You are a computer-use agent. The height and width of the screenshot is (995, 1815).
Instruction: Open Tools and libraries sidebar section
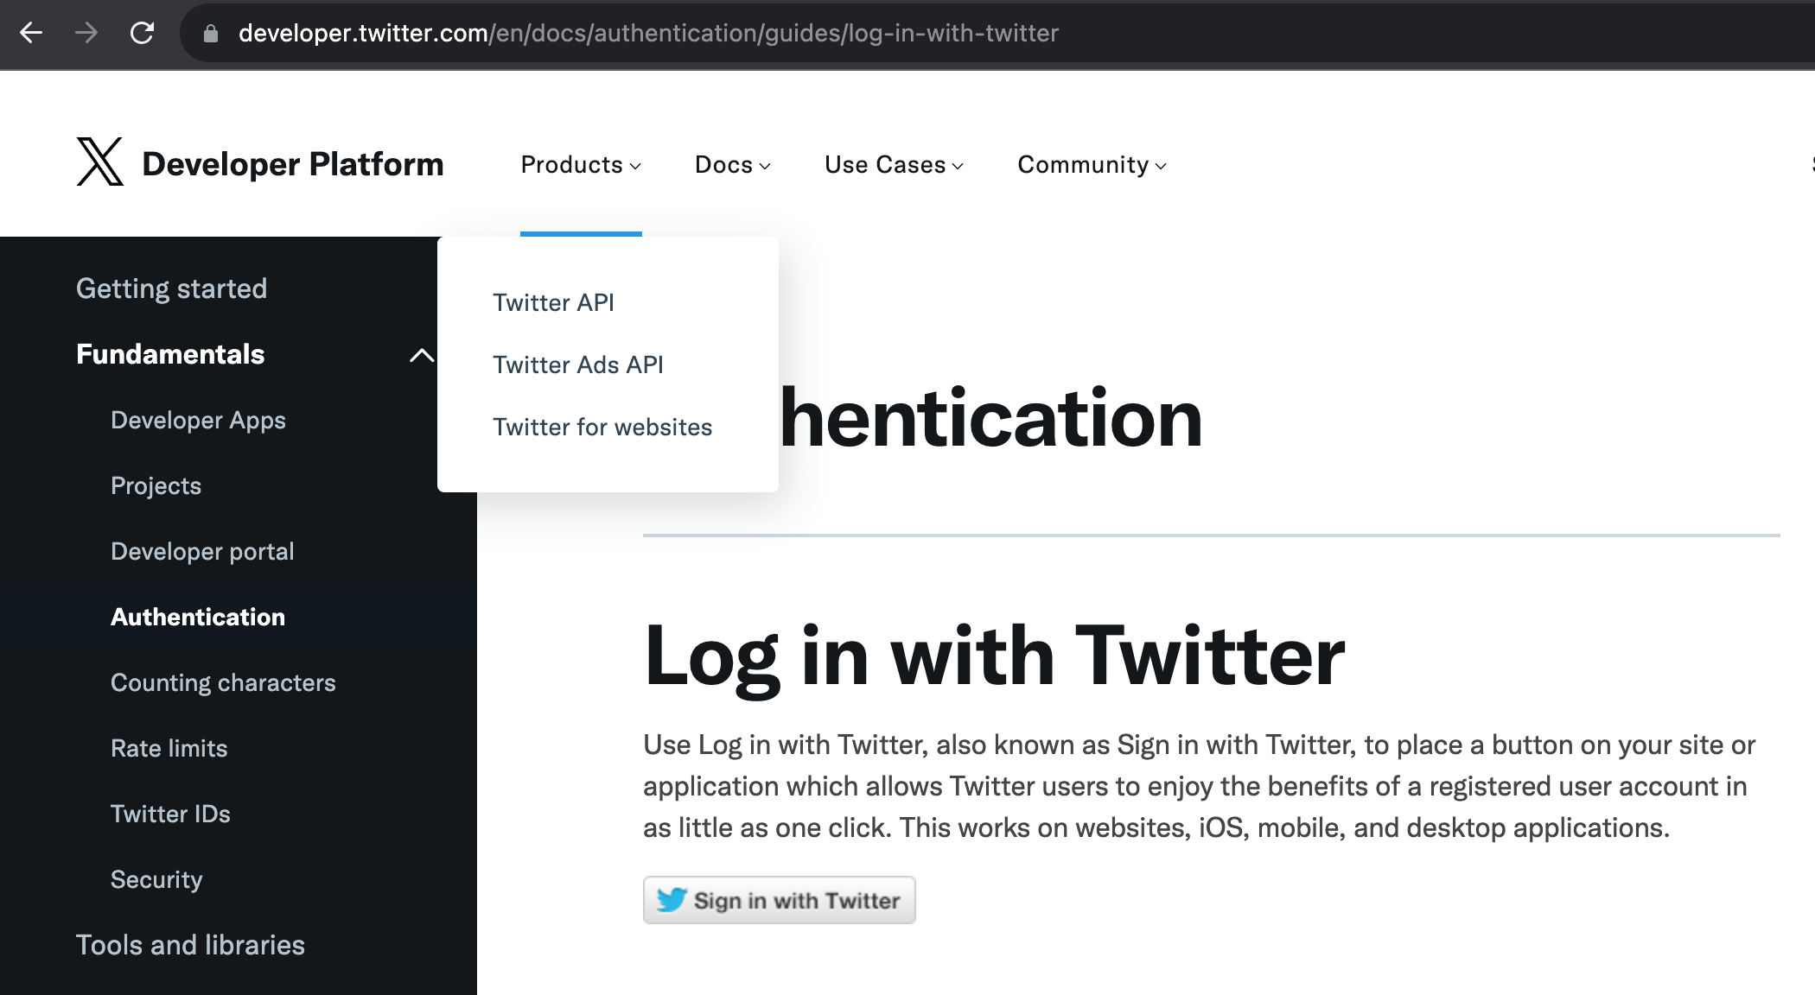pyautogui.click(x=190, y=945)
